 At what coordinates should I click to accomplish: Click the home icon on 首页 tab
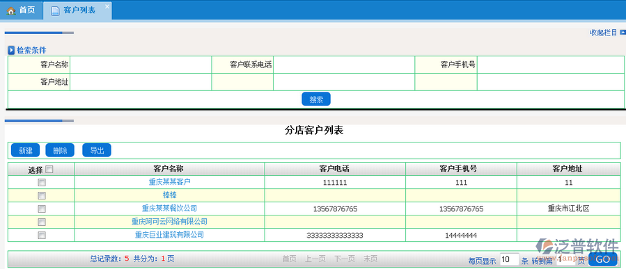pyautogui.click(x=10, y=10)
